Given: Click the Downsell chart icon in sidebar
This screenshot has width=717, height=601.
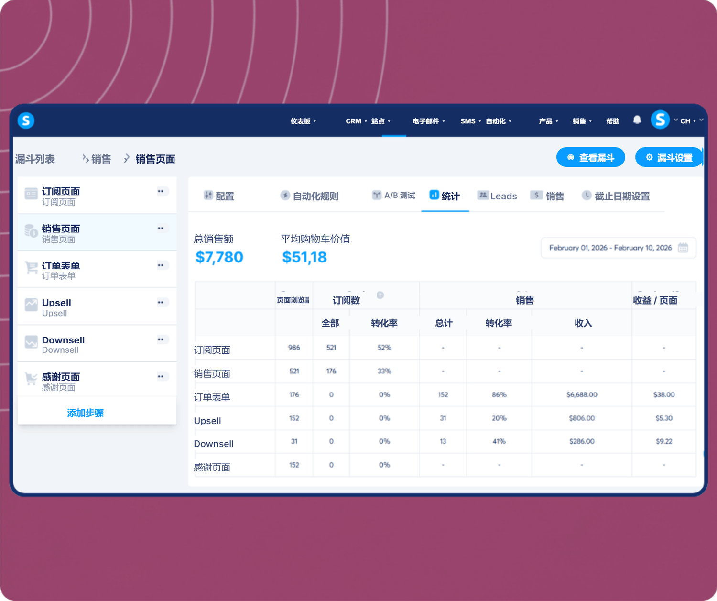Looking at the screenshot, I should click(31, 342).
